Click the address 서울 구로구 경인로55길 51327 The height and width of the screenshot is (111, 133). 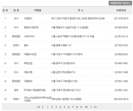(x=66, y=90)
